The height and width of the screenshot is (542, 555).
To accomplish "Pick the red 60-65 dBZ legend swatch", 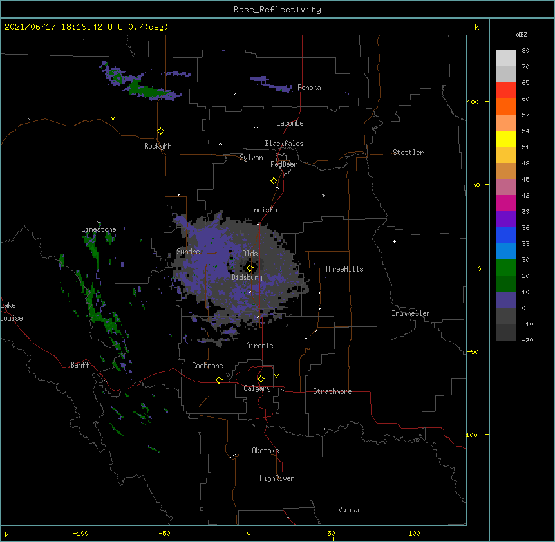I will point(506,90).
